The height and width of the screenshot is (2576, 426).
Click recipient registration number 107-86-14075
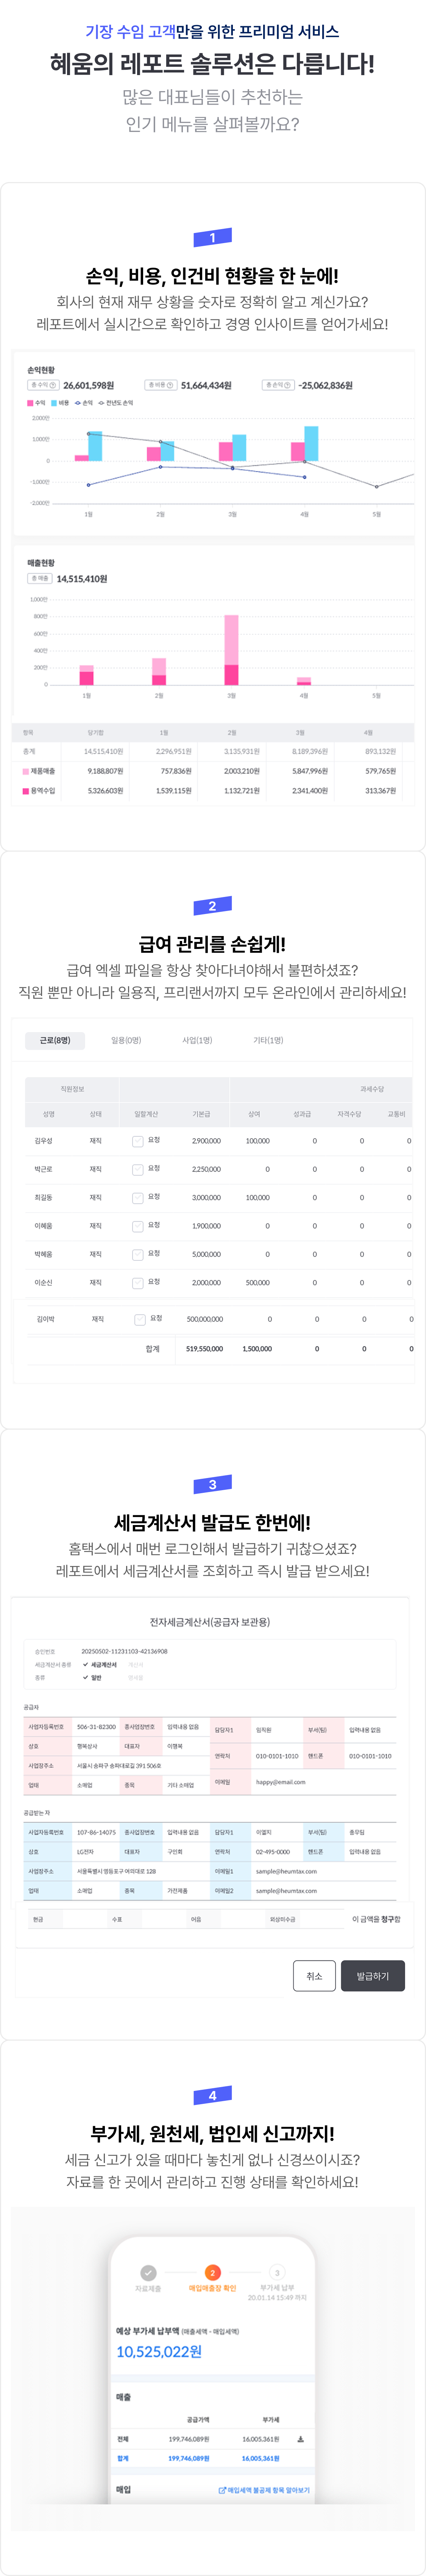[x=97, y=1833]
